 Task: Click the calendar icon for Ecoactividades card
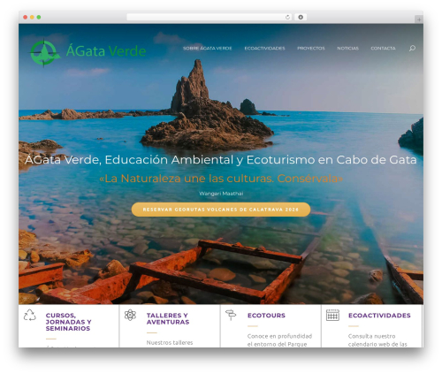pyautogui.click(x=332, y=315)
